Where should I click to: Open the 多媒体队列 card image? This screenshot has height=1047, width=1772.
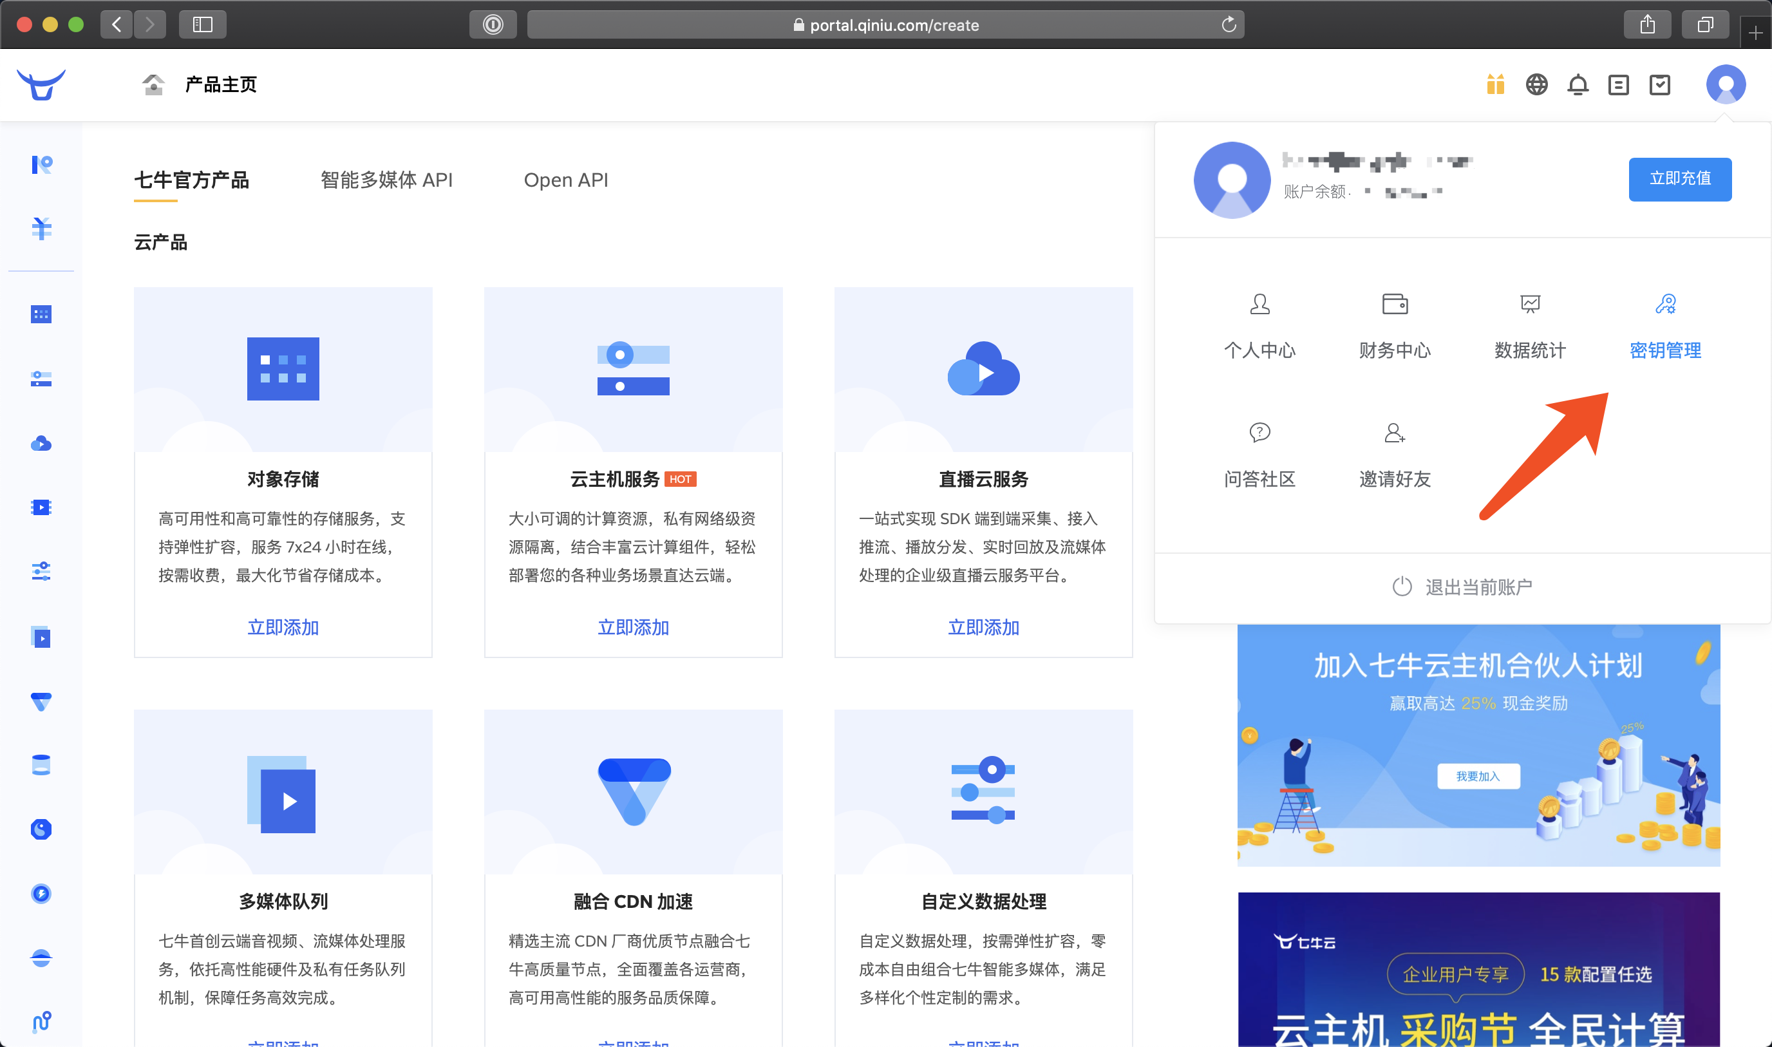[283, 791]
